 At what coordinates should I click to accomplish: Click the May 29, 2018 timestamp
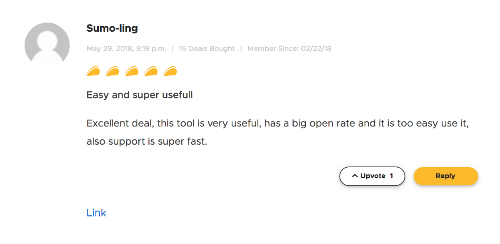click(126, 49)
